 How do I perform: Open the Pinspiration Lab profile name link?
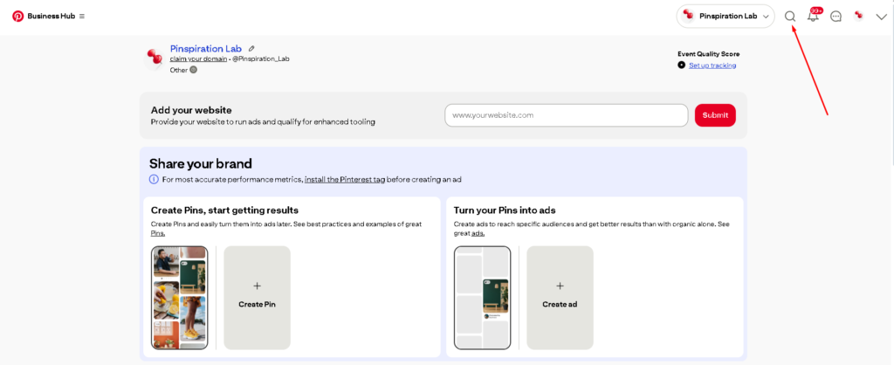tap(205, 49)
